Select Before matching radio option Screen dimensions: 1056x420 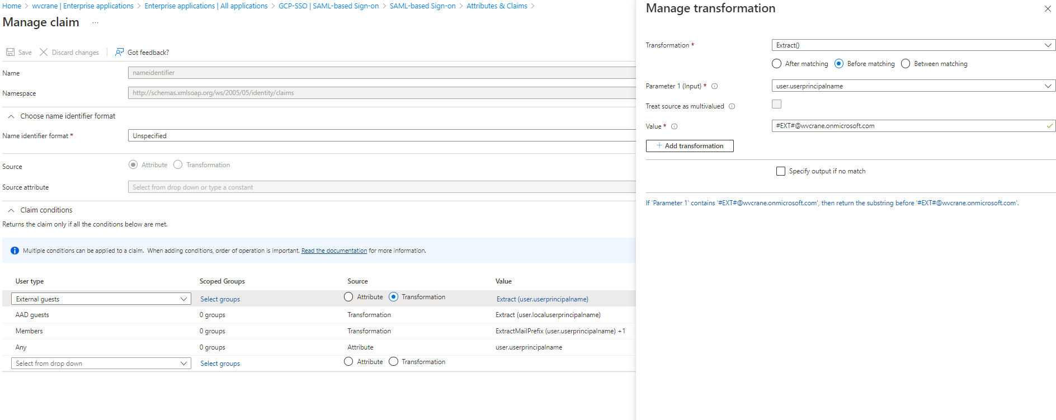(838, 64)
